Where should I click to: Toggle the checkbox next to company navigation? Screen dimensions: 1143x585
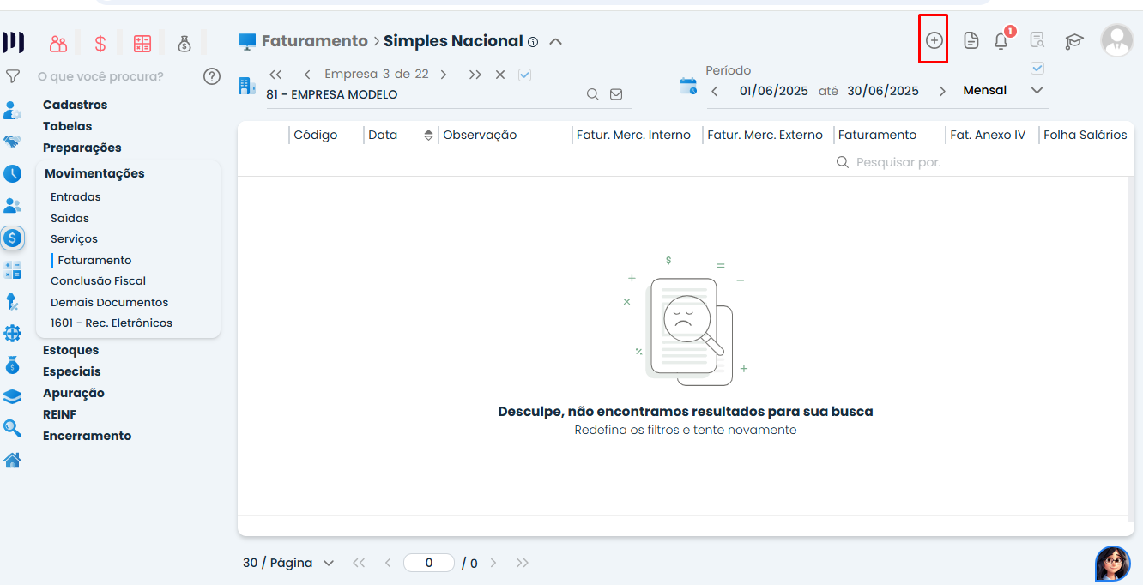(x=525, y=75)
